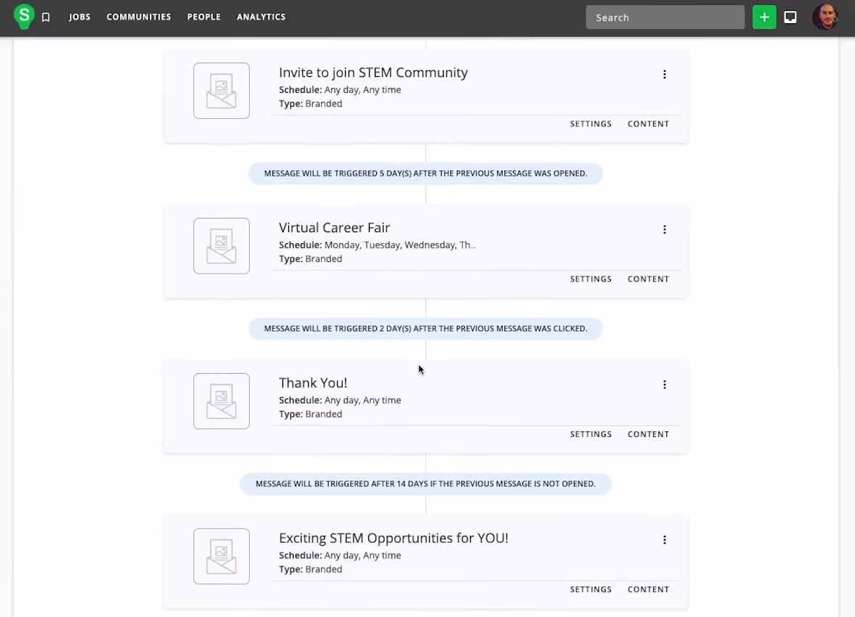The height and width of the screenshot is (617, 855).
Task: Switch to the Analytics section
Action: coord(262,17)
